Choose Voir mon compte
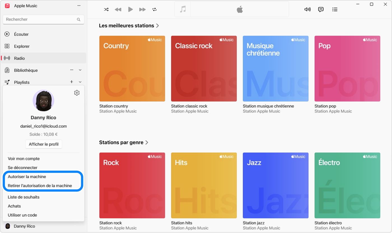This screenshot has height=233, width=392. [x=24, y=159]
